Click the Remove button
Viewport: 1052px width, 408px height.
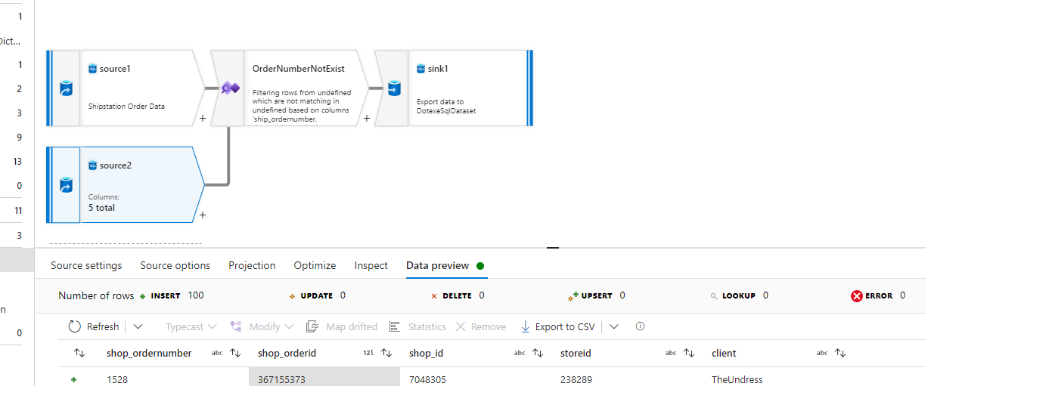480,326
